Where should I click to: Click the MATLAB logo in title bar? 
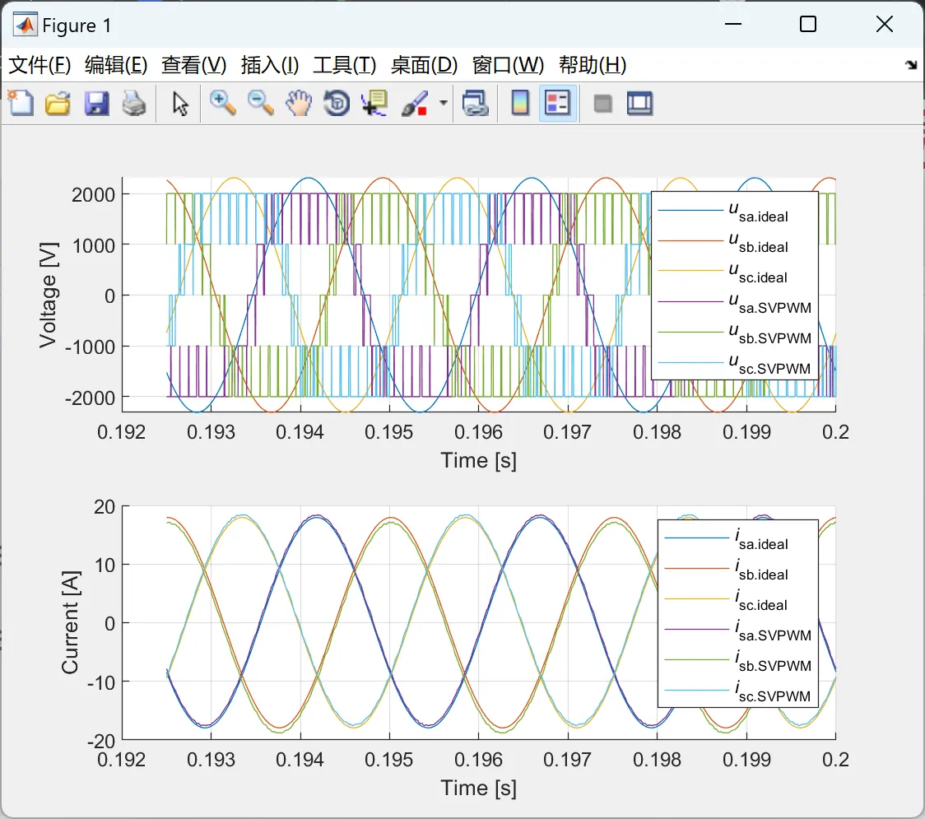[26, 25]
